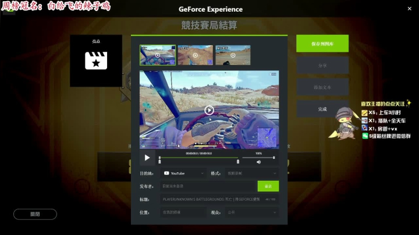The height and width of the screenshot is (235, 419).
Task: Select the trim start handle
Action: point(159,161)
